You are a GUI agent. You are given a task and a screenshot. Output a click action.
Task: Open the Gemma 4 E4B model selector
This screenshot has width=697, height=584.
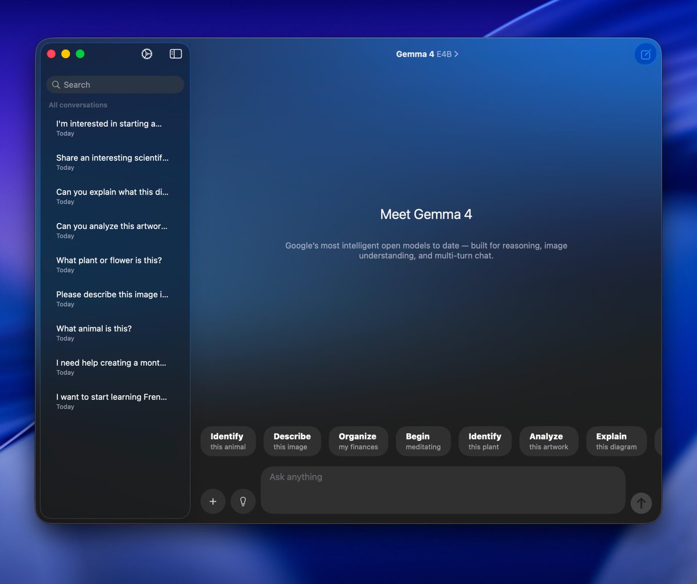click(427, 54)
